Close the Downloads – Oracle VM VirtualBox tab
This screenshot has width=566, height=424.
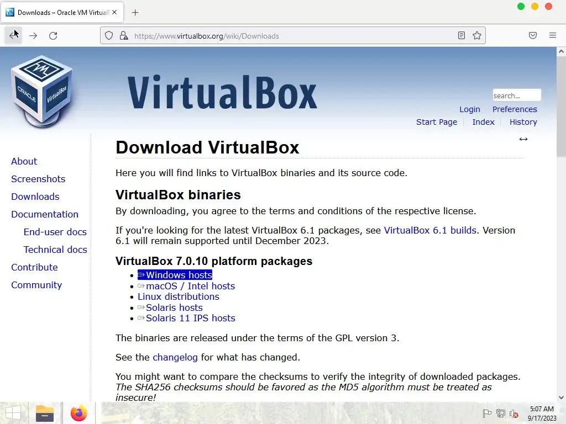114,12
